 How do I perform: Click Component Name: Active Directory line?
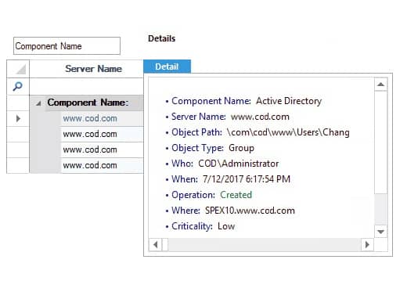coord(243,101)
